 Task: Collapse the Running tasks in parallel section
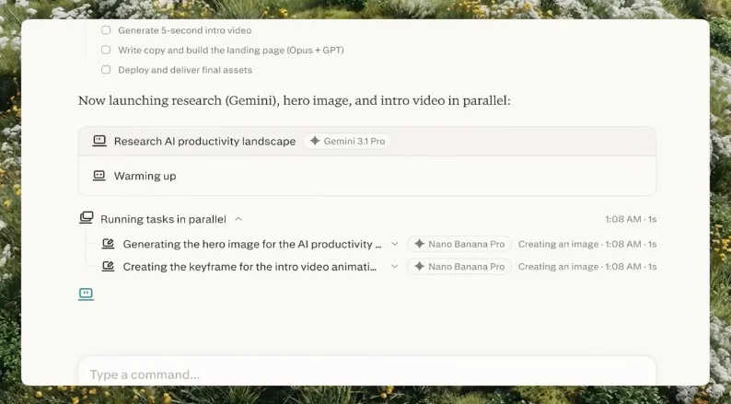(238, 219)
